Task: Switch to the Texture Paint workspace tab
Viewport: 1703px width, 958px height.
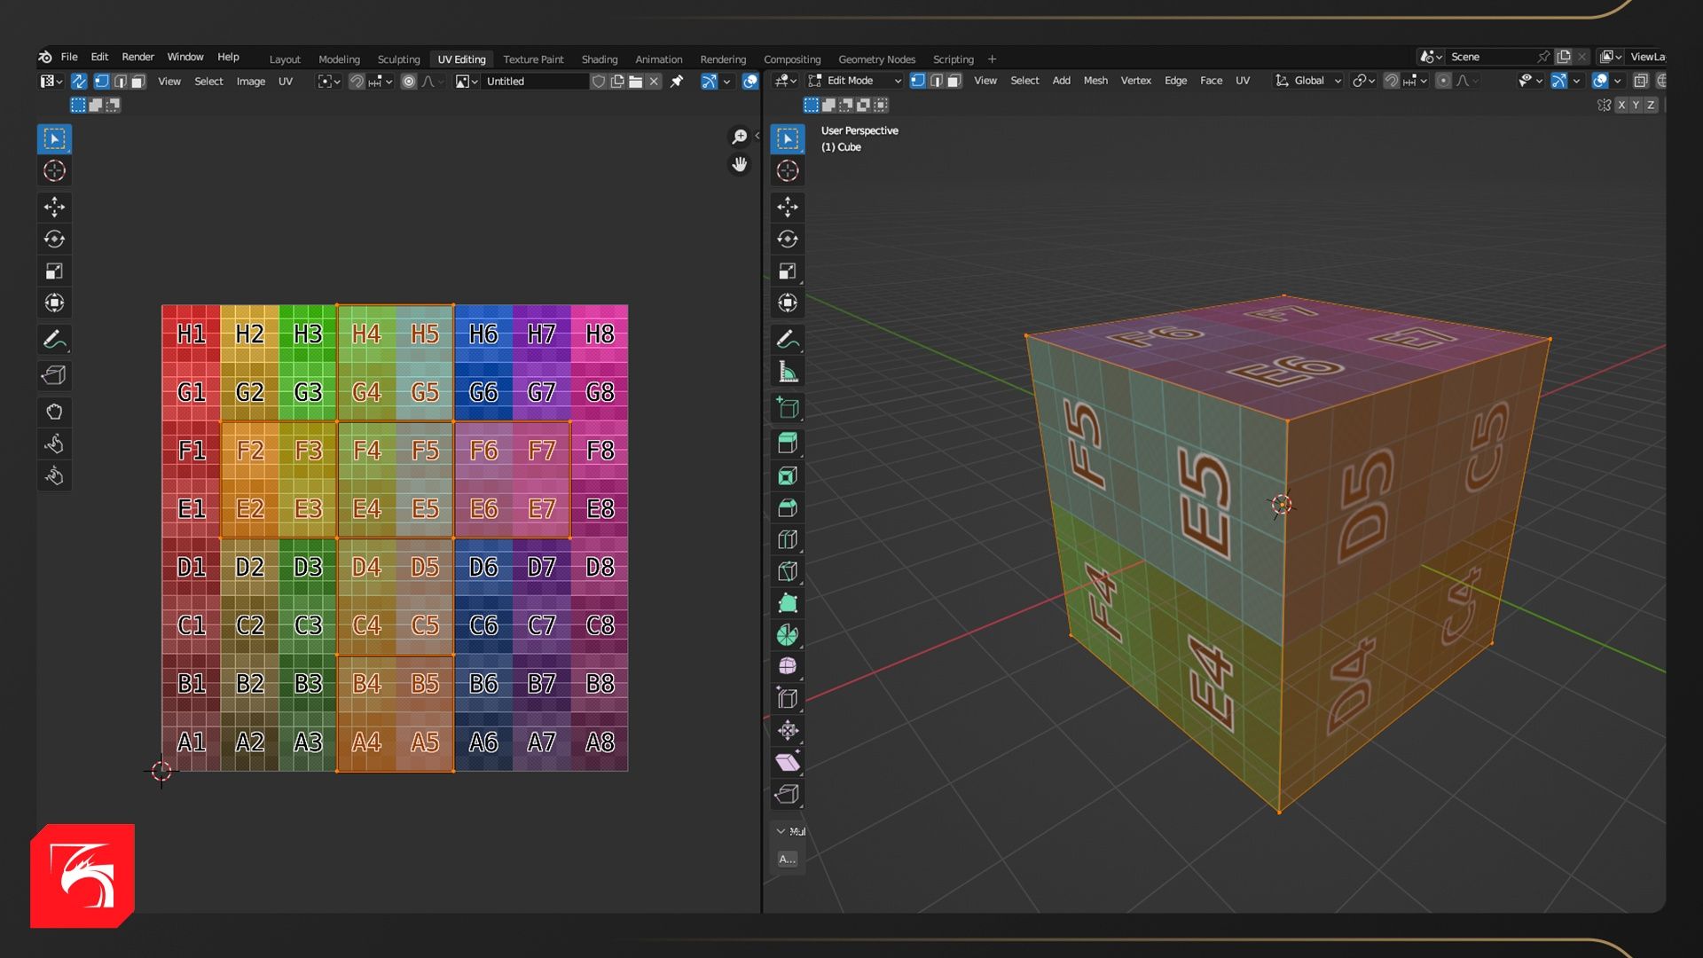Action: [533, 59]
